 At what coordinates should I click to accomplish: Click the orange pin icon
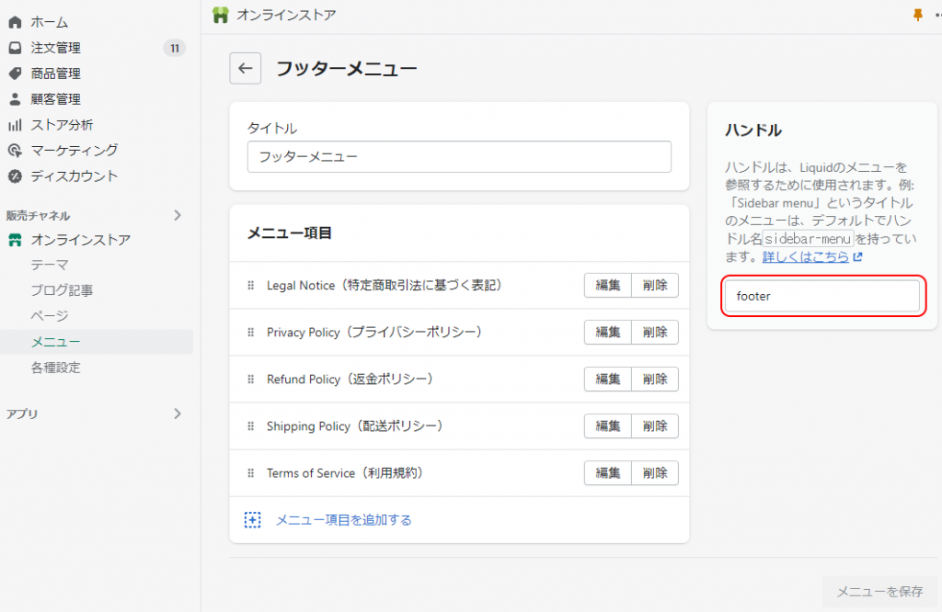pyautogui.click(x=917, y=15)
